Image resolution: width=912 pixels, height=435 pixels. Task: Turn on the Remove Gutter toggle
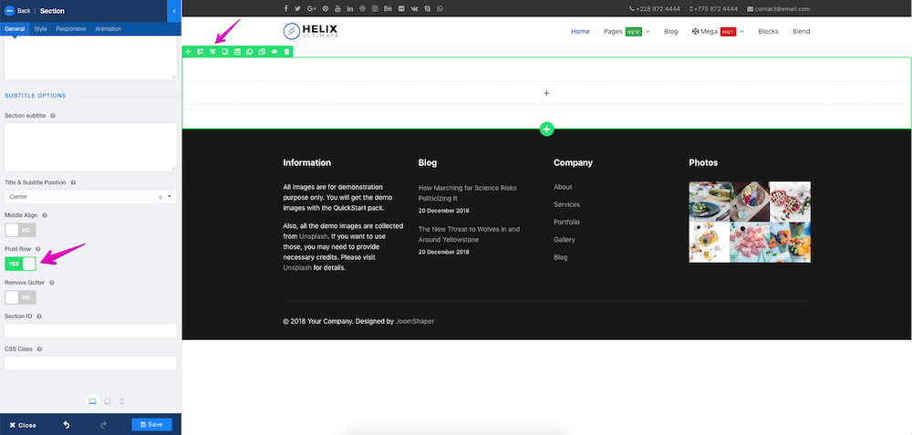pos(20,297)
